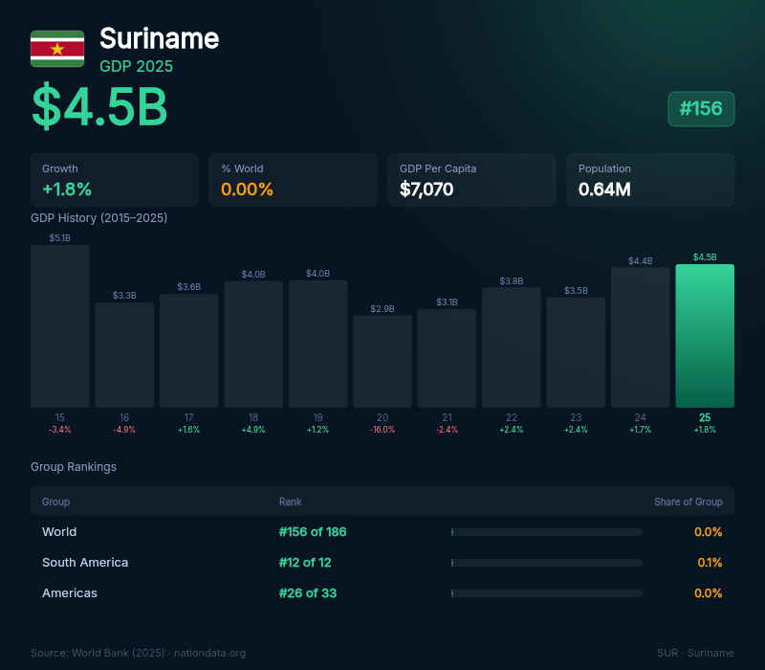Click the Source: World Bank nationdata.org text
The height and width of the screenshot is (670, 765).
point(138,653)
